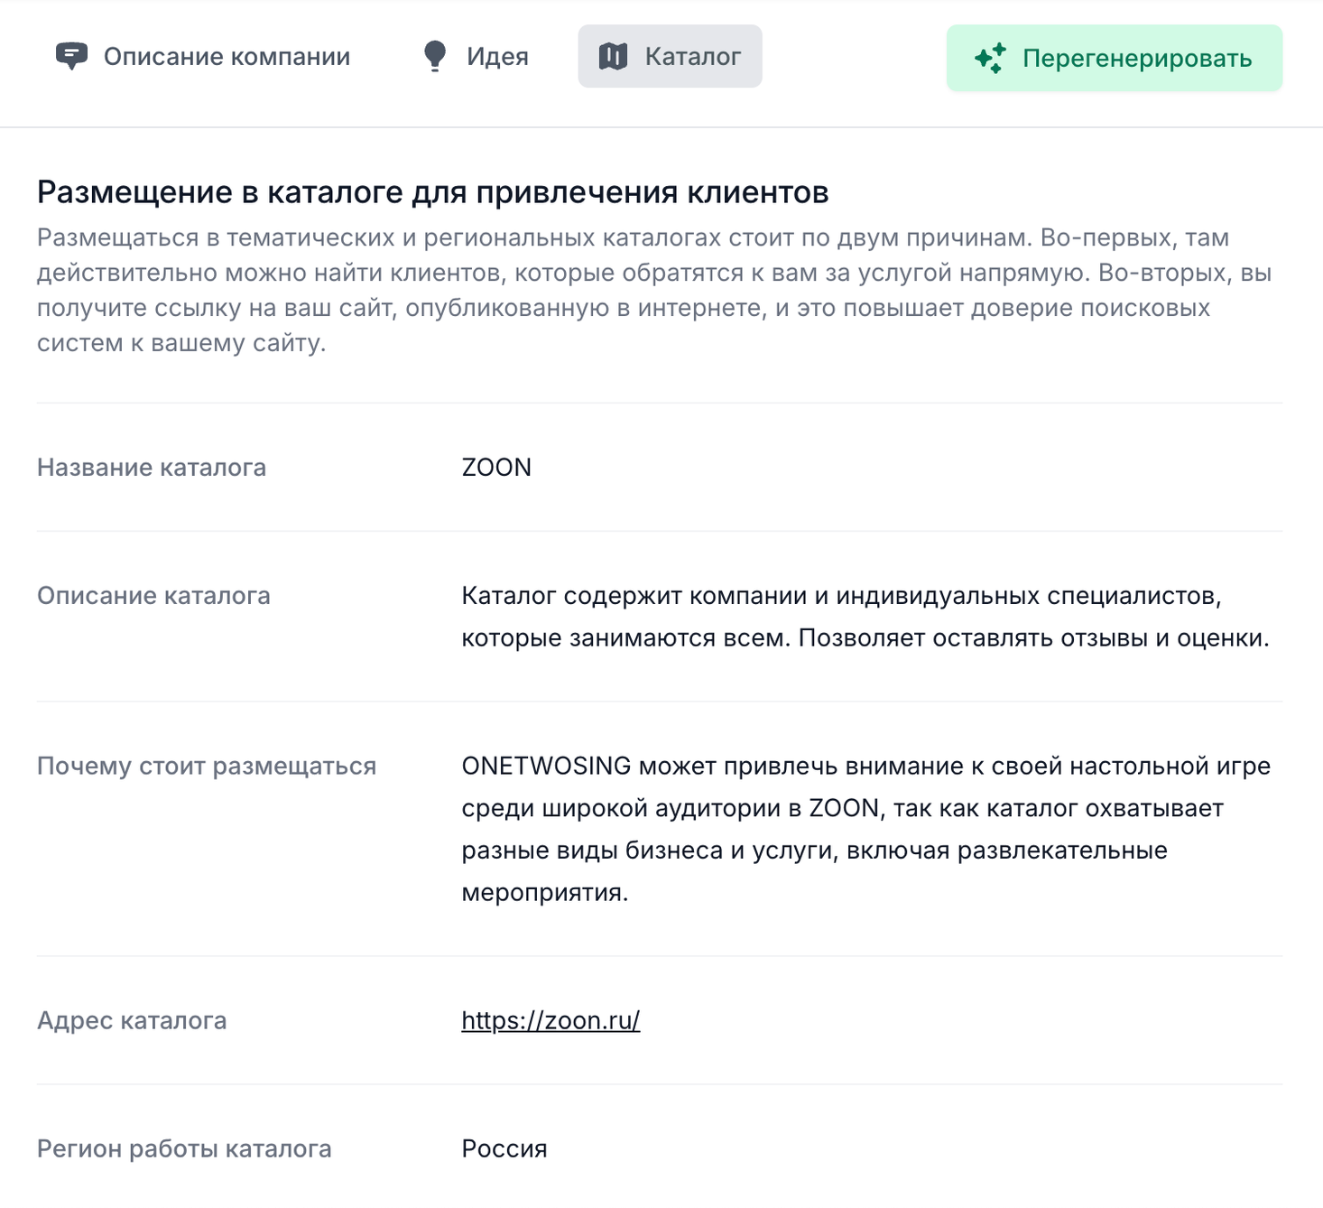The height and width of the screenshot is (1208, 1323).
Task: Click the heading Размещение в каталоге для привлечения клиентов
Action: 432,191
